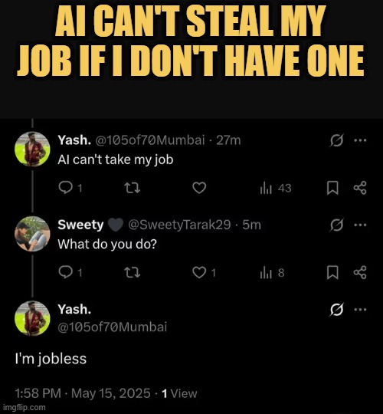
Task: Like the 'AI can't take my job' tweet
Action: pyautogui.click(x=199, y=188)
